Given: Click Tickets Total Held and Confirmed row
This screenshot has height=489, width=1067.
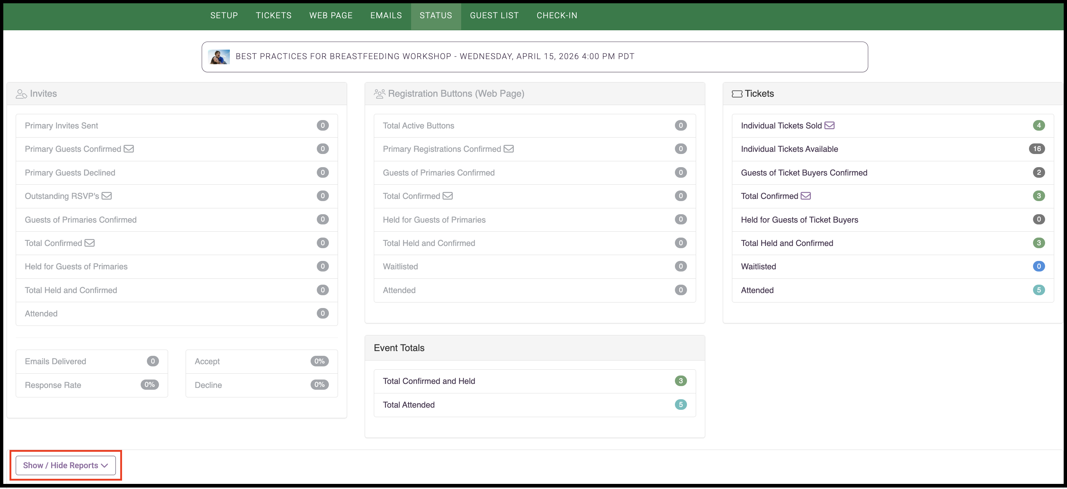Looking at the screenshot, I should pyautogui.click(x=893, y=243).
